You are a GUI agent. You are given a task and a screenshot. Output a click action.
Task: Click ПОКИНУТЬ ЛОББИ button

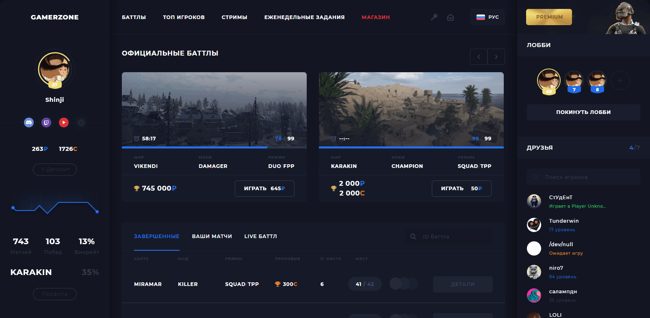[x=583, y=112]
